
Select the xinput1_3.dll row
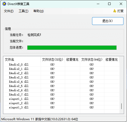[61, 107]
